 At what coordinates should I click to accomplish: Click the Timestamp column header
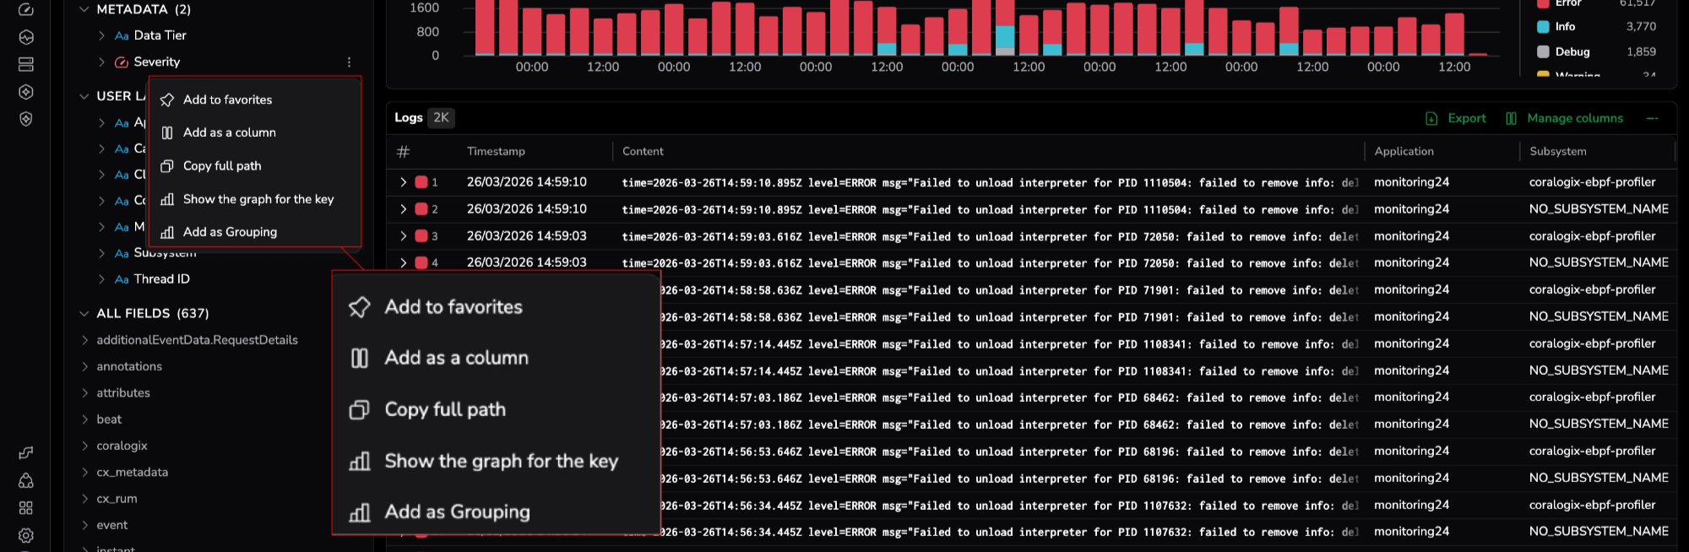tap(496, 152)
